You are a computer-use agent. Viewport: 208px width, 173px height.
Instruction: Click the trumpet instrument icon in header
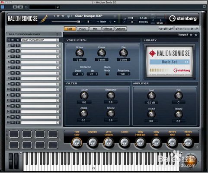[44, 19]
